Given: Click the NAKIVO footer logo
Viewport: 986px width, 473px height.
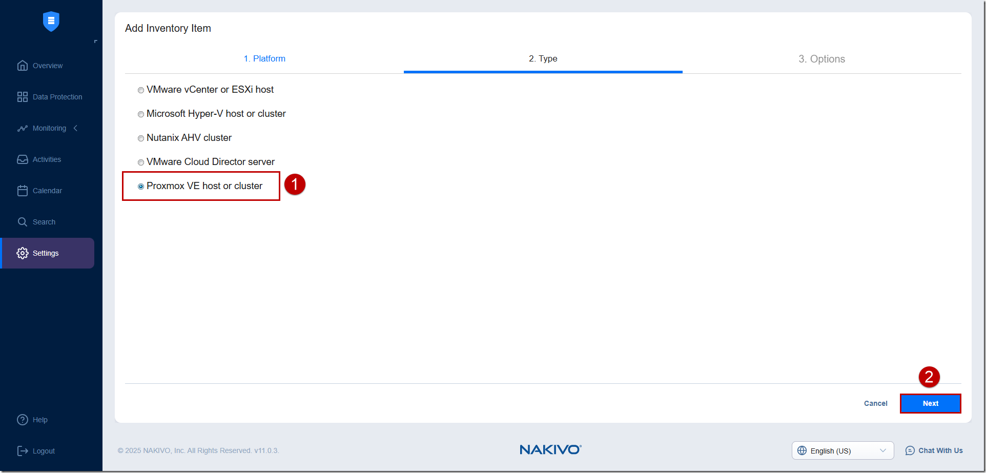Looking at the screenshot, I should click(550, 449).
